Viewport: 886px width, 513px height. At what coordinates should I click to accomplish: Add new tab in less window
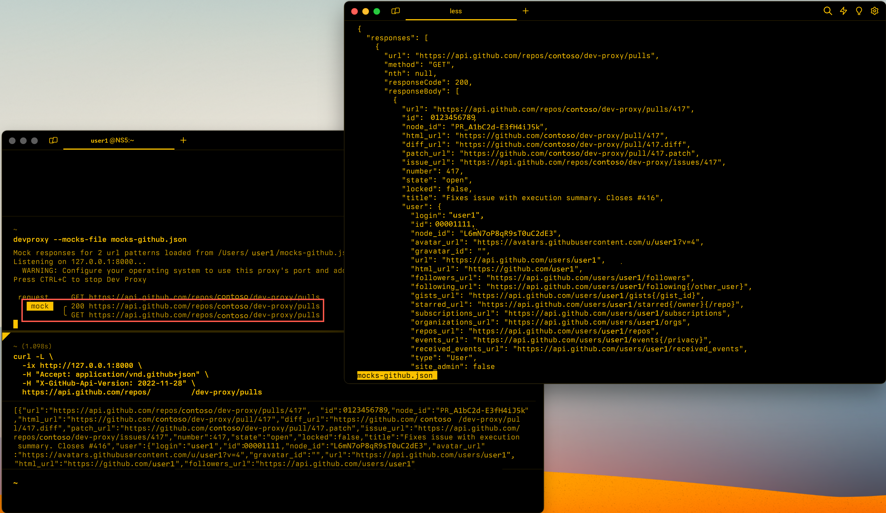[x=525, y=11]
